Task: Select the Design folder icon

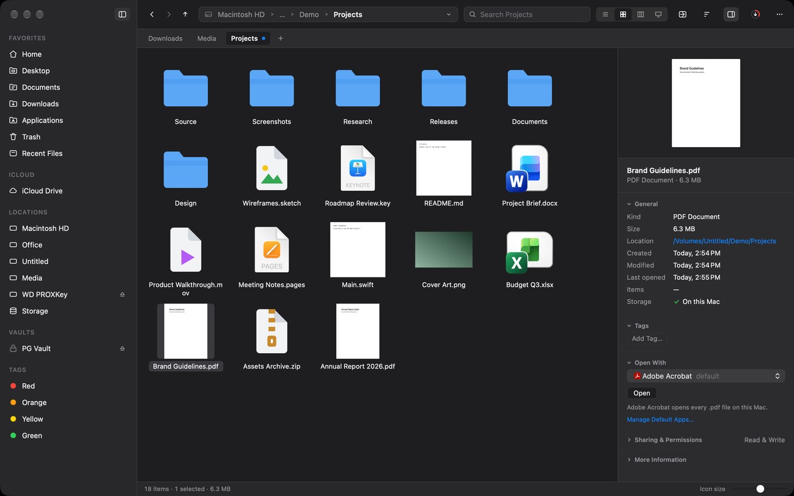Action: click(x=186, y=169)
